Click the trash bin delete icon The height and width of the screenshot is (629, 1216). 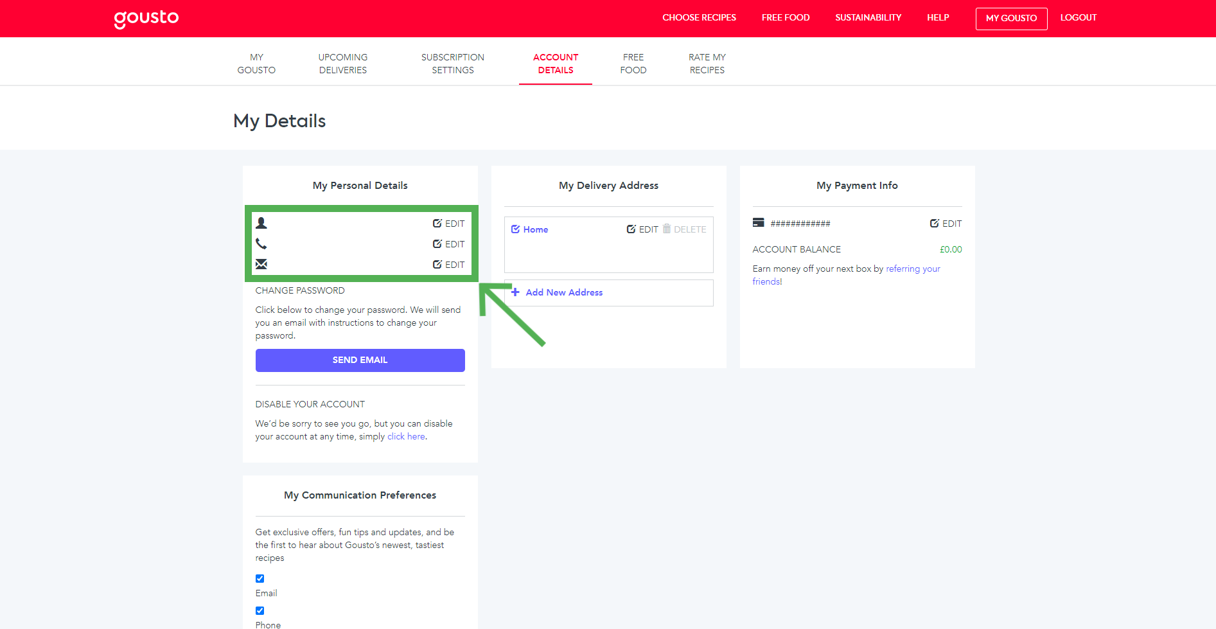click(x=667, y=229)
